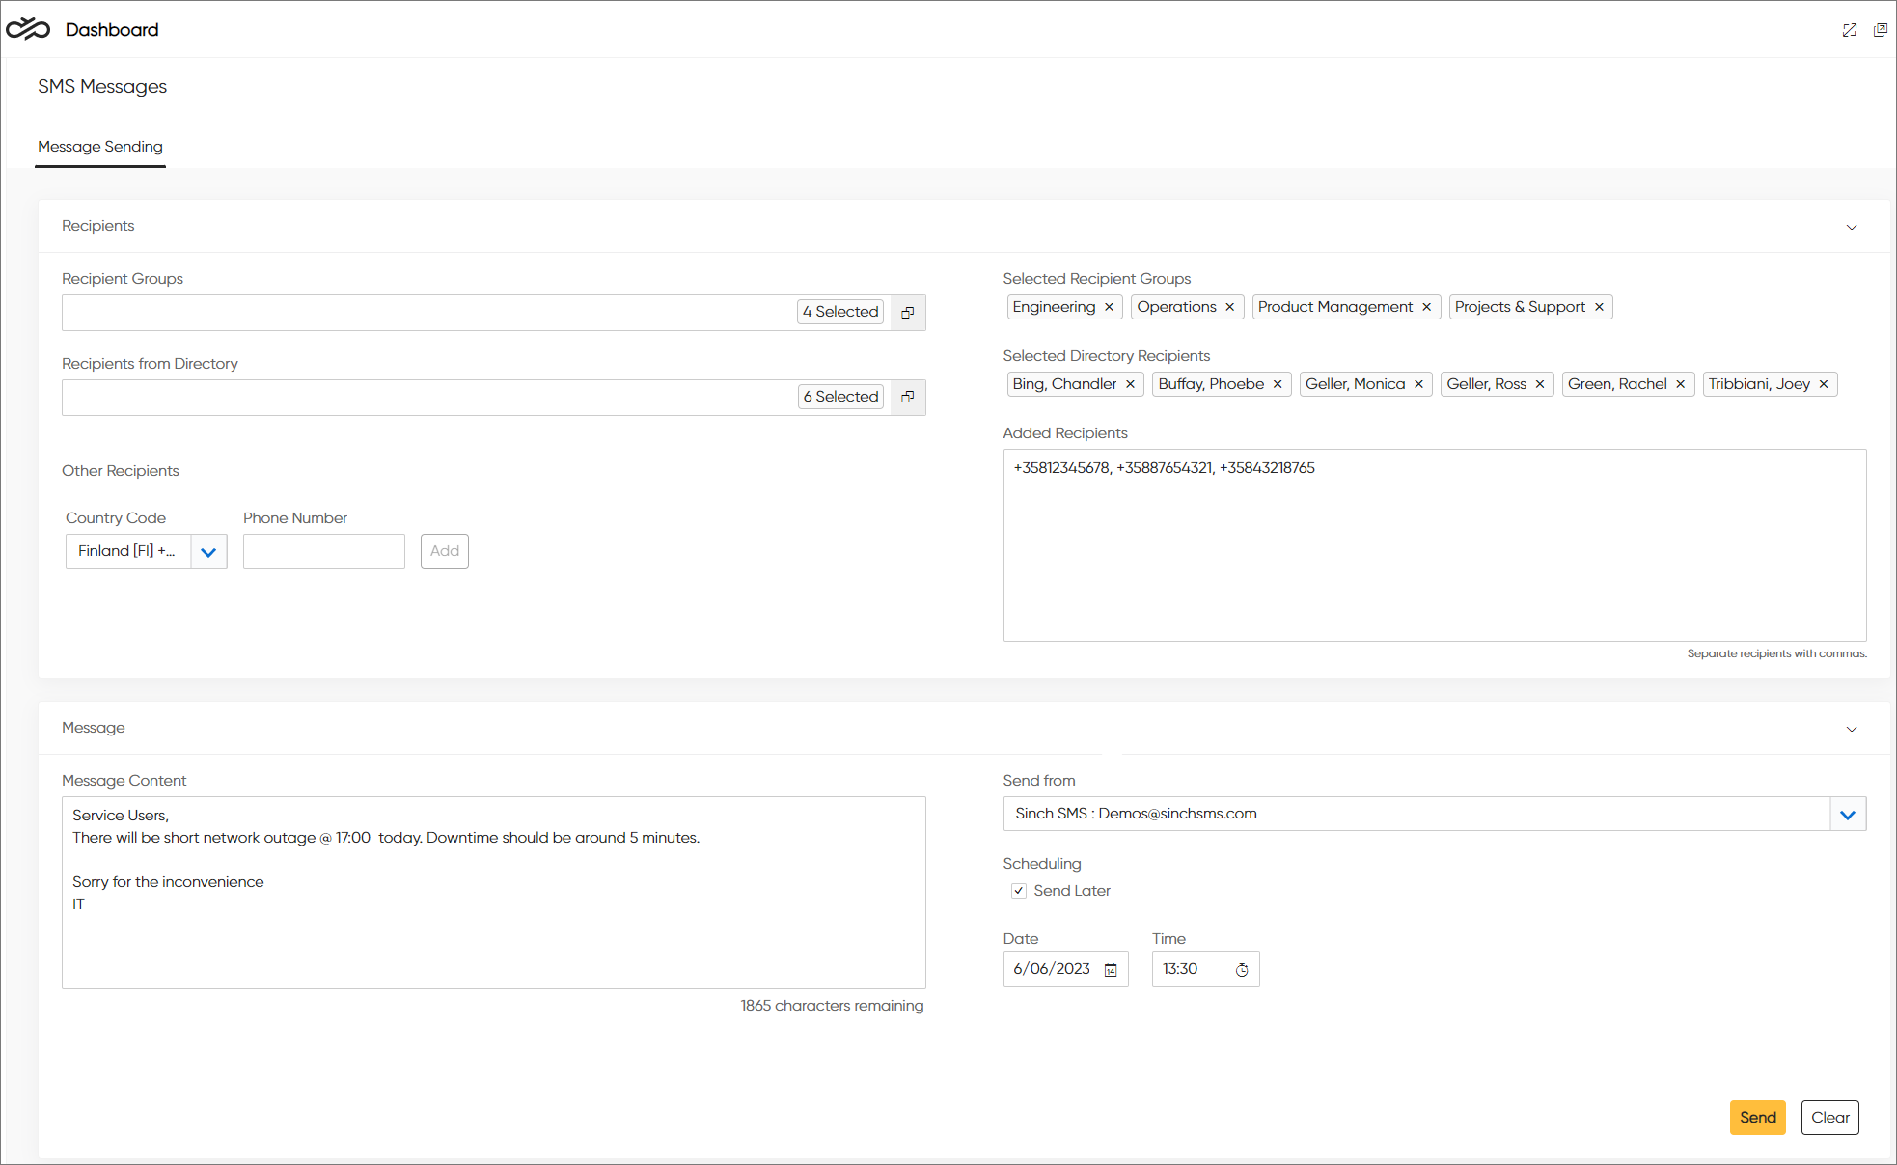Open the date calendar picker icon
Viewport: 1897px width, 1165px height.
pyautogui.click(x=1112, y=970)
